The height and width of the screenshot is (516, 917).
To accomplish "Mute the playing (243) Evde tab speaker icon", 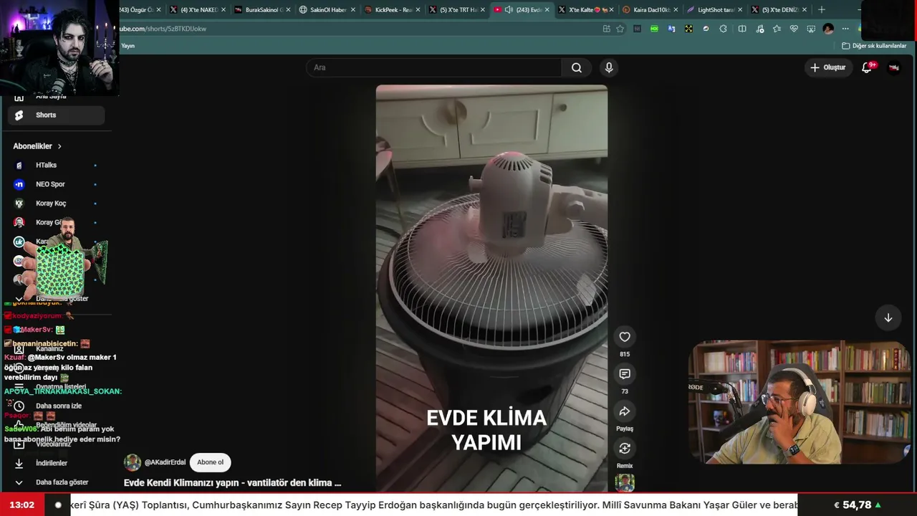I will tap(509, 10).
